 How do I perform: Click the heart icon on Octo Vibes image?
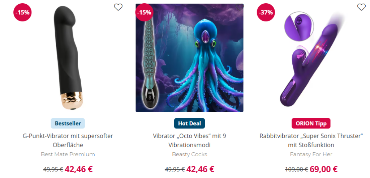click(x=240, y=7)
